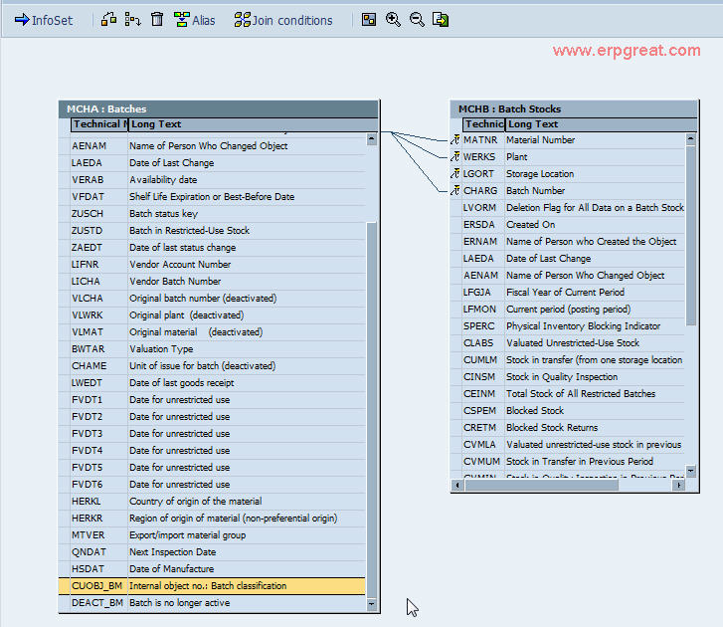
Task: Select LWEDT Date of last goods receipt
Action: pos(212,383)
